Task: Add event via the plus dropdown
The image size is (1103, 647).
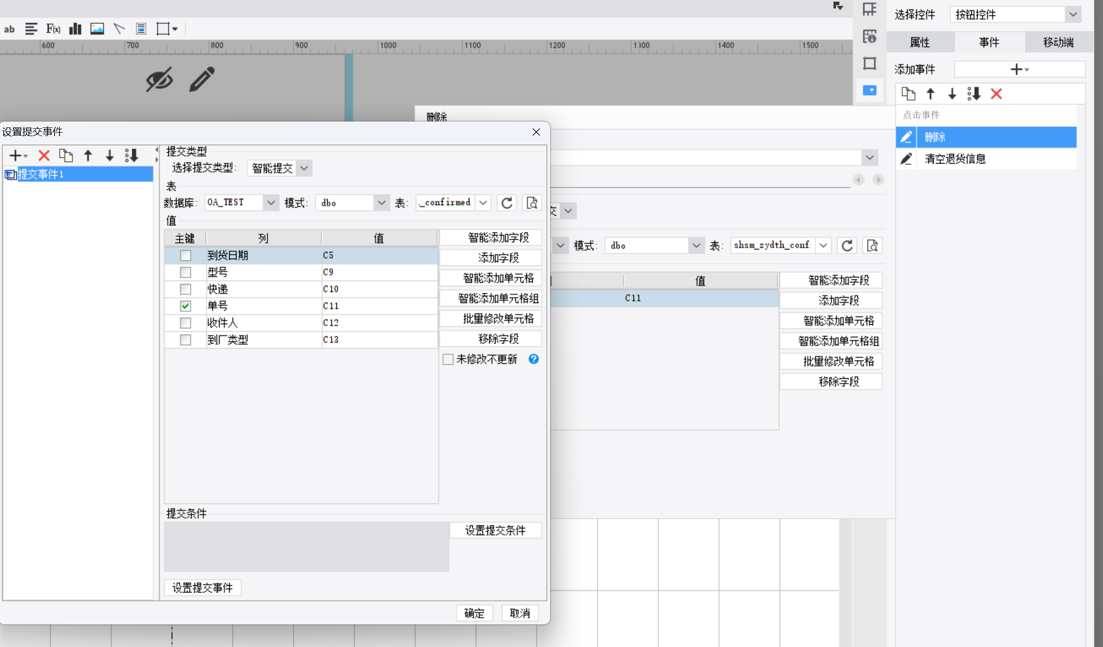Action: coord(1020,69)
